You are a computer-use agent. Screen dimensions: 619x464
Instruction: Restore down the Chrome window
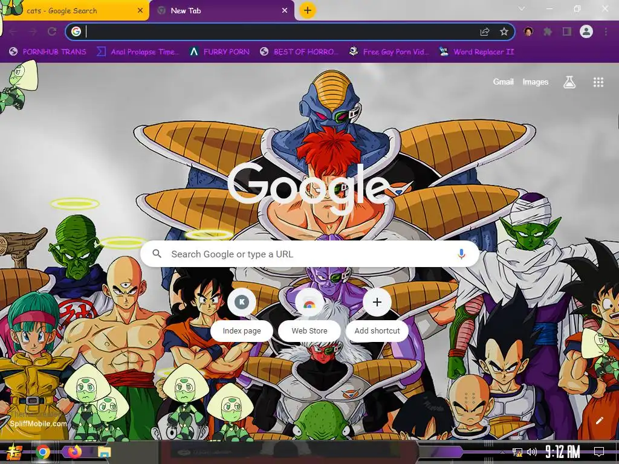[x=577, y=8]
